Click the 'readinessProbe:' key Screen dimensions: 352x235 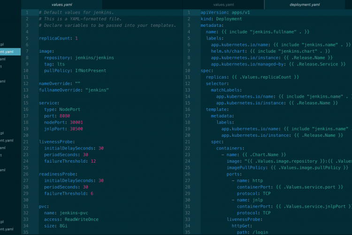coord(58,174)
